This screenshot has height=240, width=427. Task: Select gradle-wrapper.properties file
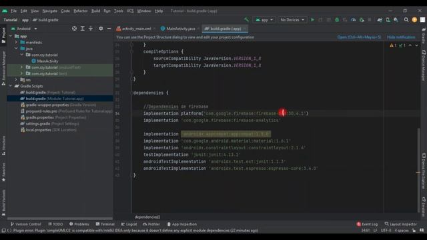pyautogui.click(x=58, y=105)
